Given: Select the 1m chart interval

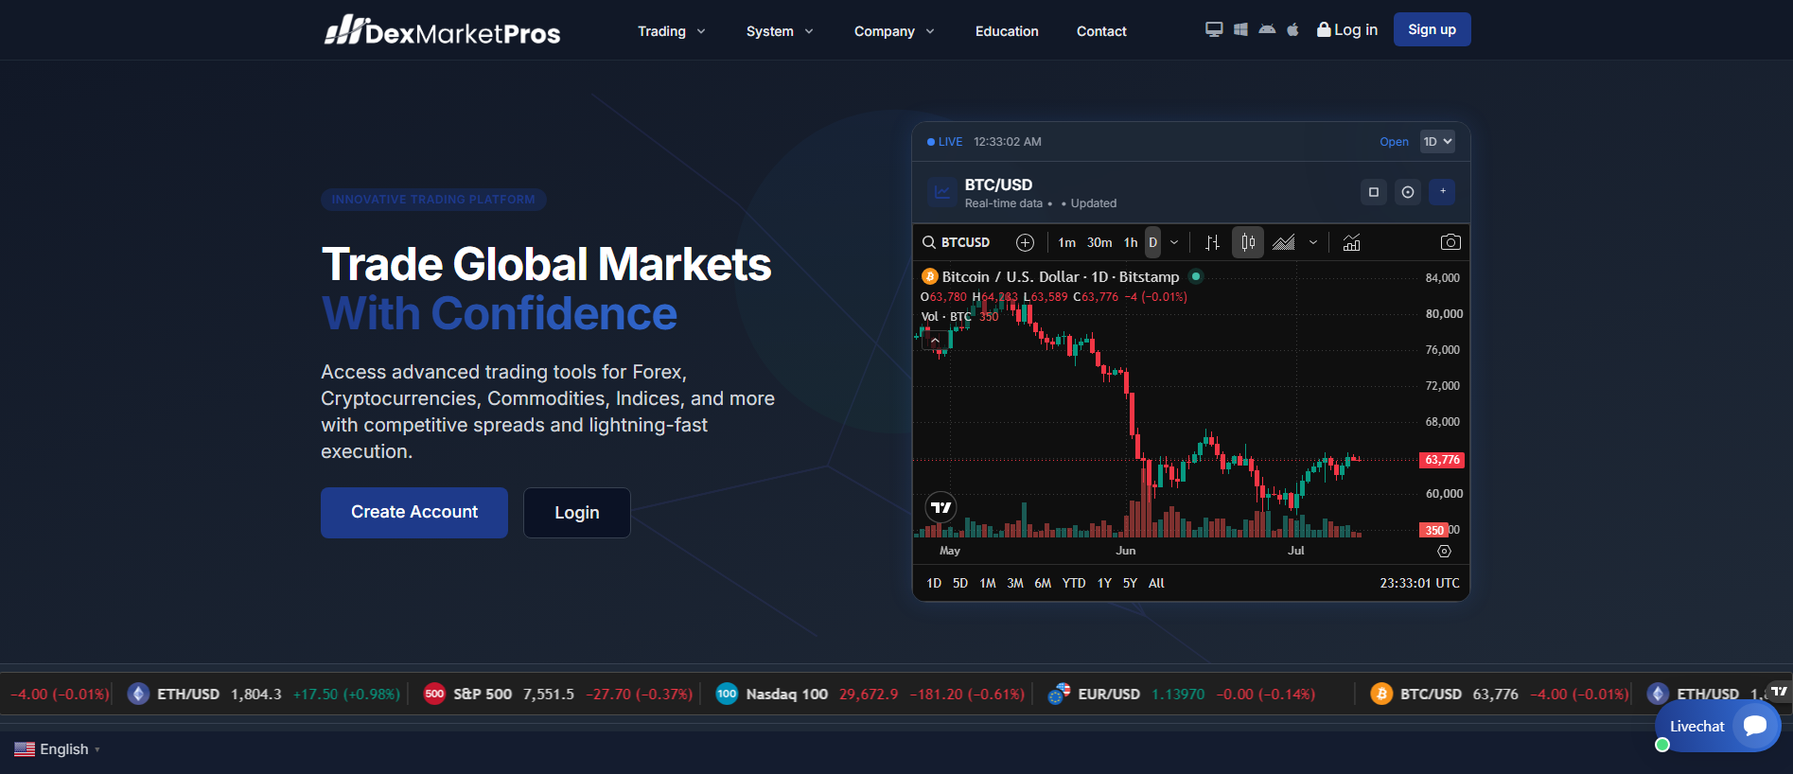Looking at the screenshot, I should 1067,242.
